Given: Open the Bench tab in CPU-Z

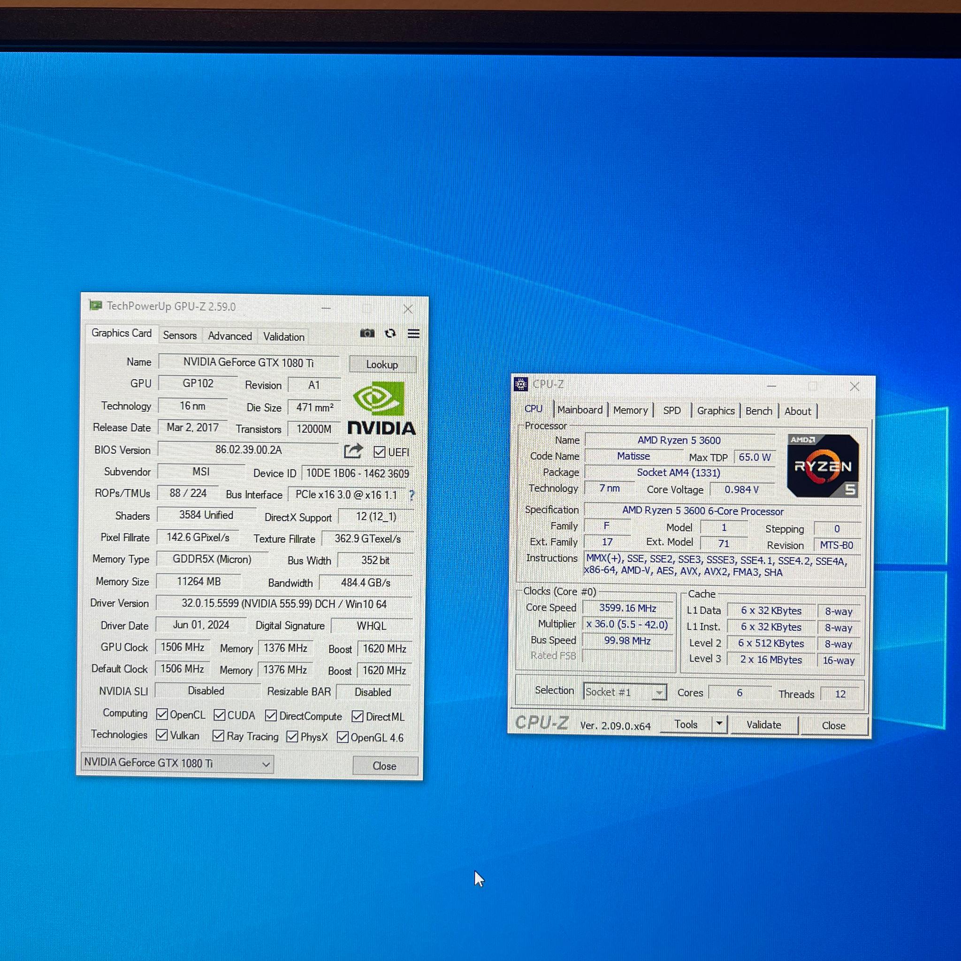Looking at the screenshot, I should [x=759, y=411].
